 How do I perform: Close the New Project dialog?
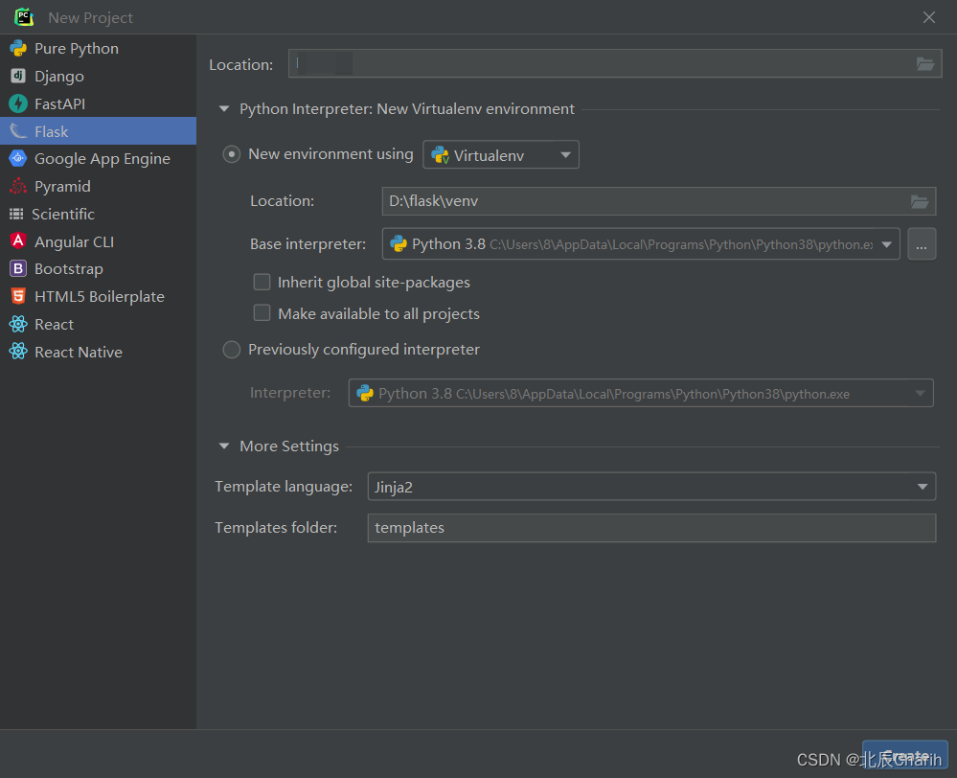(929, 17)
